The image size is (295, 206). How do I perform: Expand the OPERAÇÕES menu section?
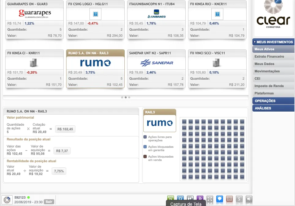tap(273, 101)
